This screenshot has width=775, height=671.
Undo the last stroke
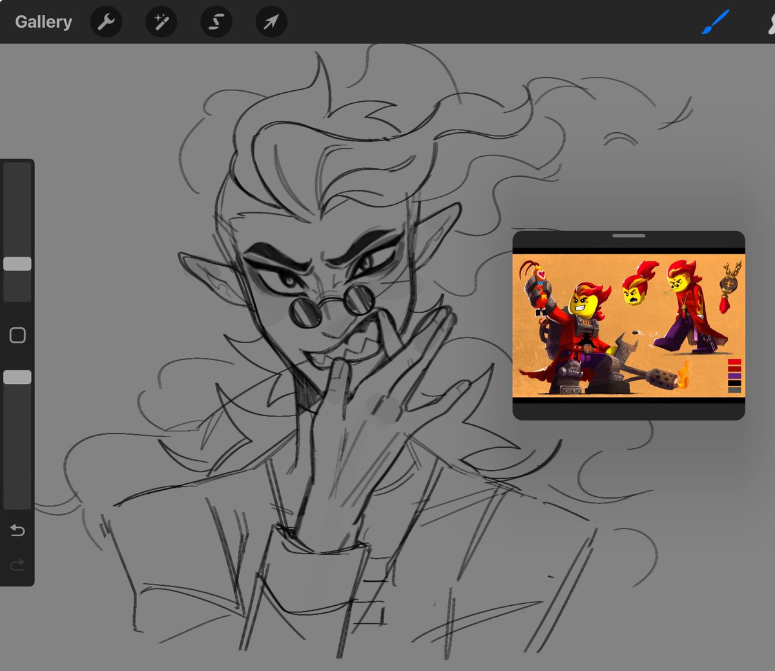tap(17, 530)
